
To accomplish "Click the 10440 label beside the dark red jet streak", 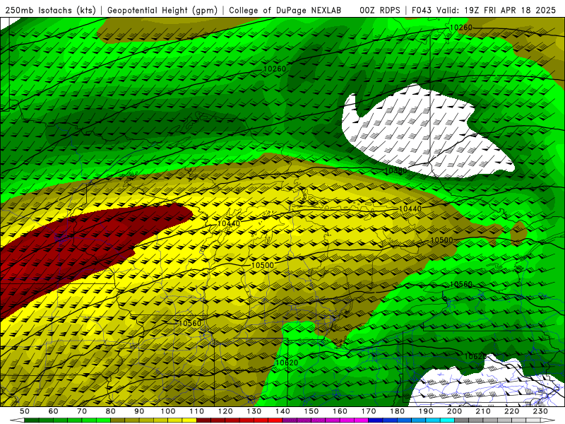I will point(228,223).
